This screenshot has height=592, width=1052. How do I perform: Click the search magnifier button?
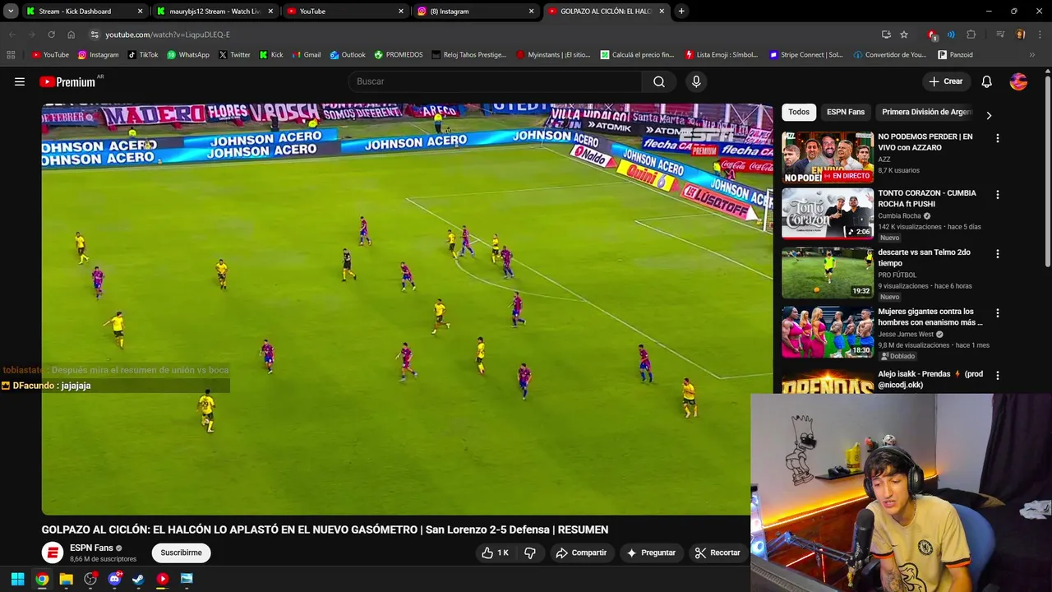659,81
